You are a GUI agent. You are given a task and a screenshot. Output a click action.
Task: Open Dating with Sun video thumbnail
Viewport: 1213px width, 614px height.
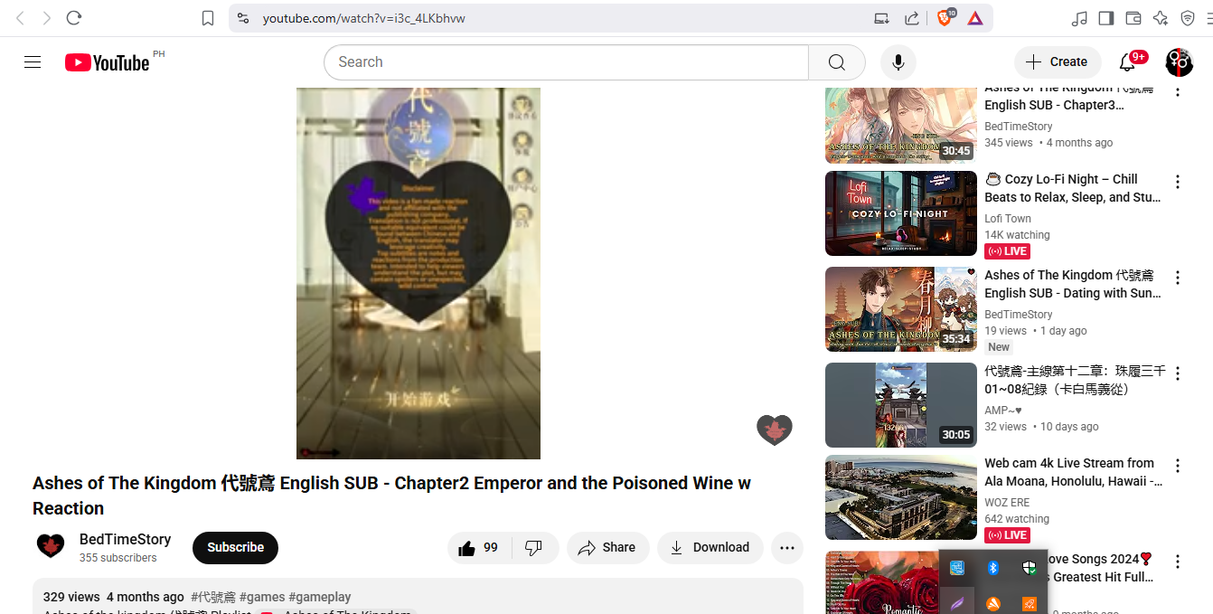tap(901, 309)
